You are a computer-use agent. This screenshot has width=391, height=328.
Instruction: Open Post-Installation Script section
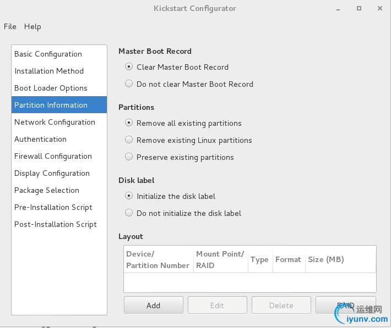(55, 224)
